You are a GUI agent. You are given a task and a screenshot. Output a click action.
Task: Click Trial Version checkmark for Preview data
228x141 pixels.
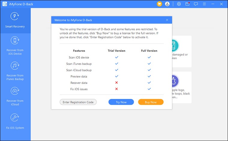pos(117,76)
